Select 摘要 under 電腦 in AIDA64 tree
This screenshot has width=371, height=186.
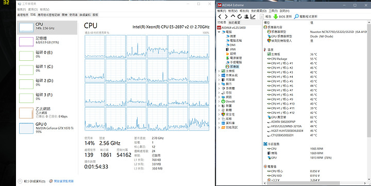coord(231,36)
